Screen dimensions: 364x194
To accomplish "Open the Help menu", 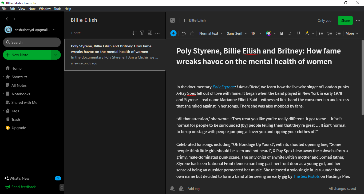I will pyautogui.click(x=68, y=9).
